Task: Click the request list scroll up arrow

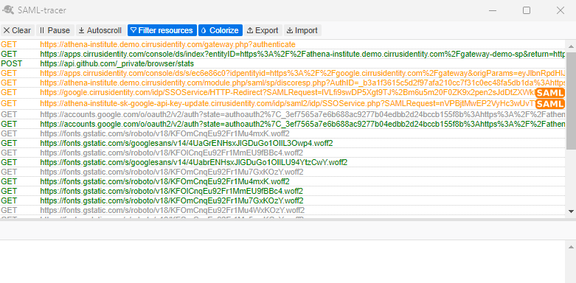Action: (571, 46)
